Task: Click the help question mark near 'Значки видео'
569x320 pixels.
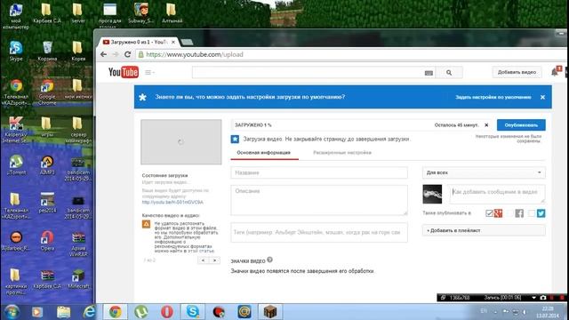Action: click(269, 260)
